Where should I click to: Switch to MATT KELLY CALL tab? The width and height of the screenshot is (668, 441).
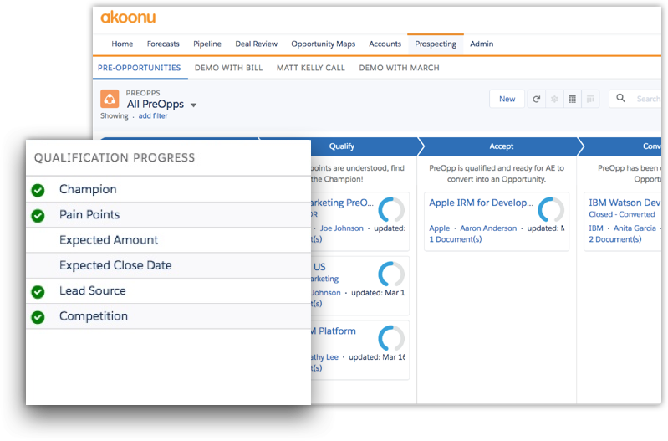pos(311,68)
